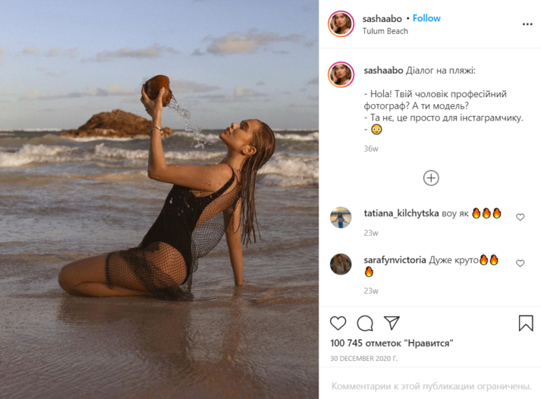This screenshot has height=399, width=541.
Task: Open sarafynvictoria's avatar
Action: tap(341, 264)
